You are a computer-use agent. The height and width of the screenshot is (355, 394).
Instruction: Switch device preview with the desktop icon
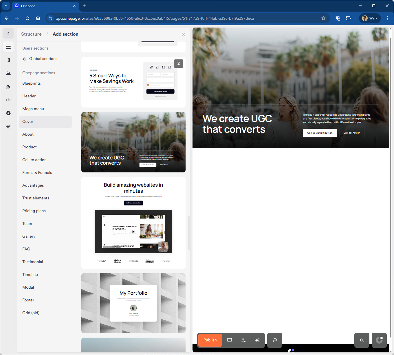(230, 340)
